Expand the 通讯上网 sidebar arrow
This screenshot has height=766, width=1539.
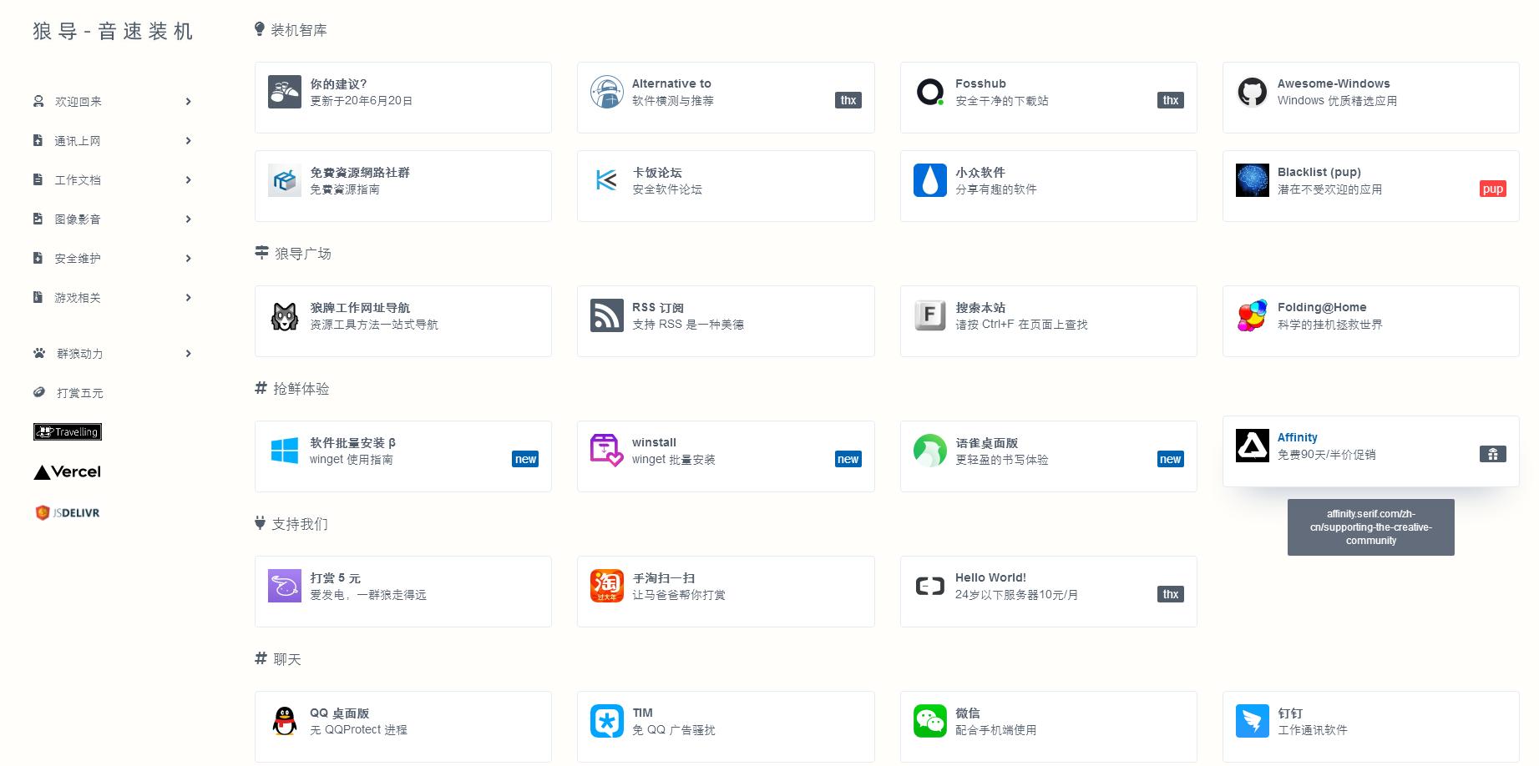(188, 141)
